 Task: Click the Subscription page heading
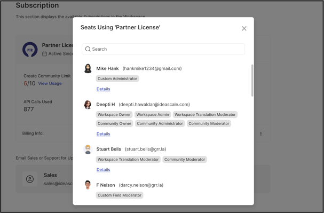click(x=37, y=5)
